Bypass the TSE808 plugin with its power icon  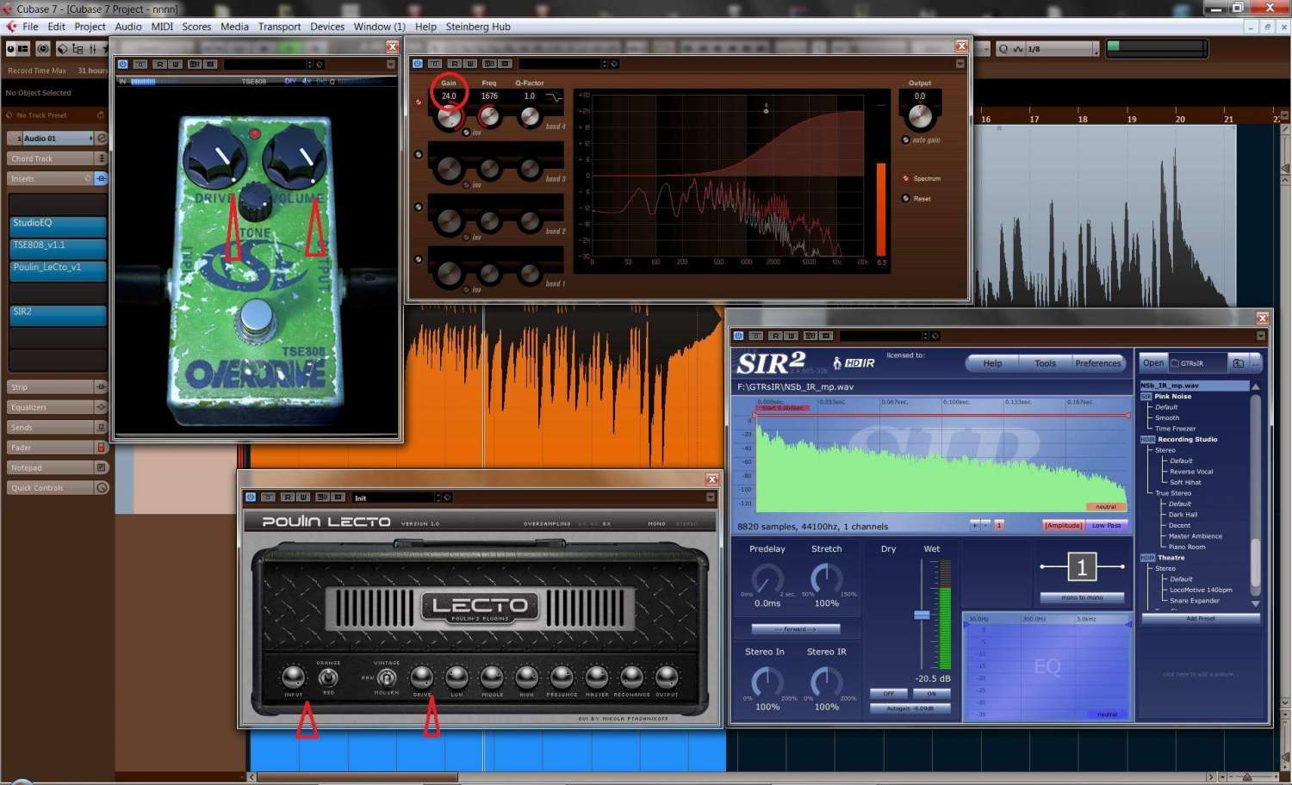click(123, 65)
